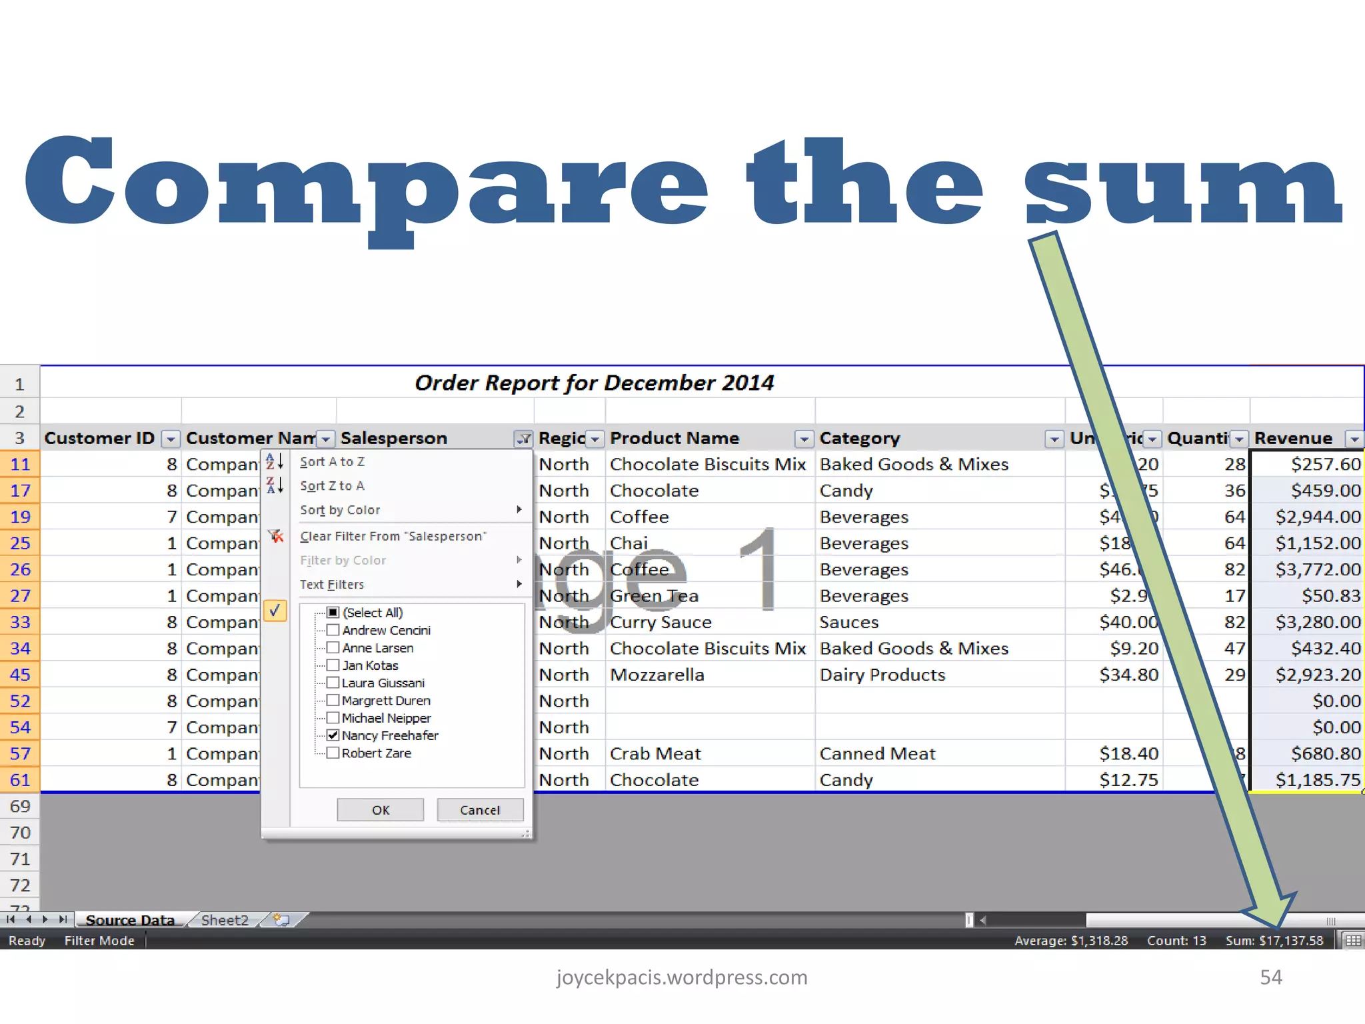This screenshot has height=1024, width=1365.
Task: Select the Dairy Products category cell
Action: [940, 675]
